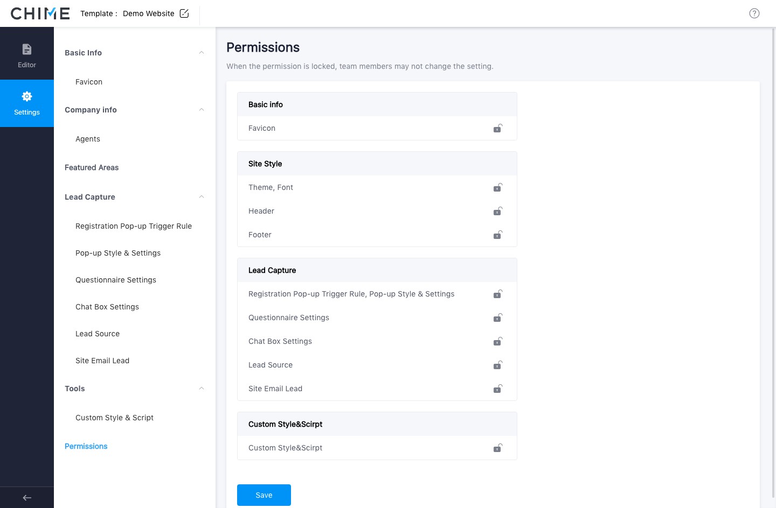Click the Custom Style&Scirpt section header
Viewport: 776px width, 508px height.
click(377, 424)
